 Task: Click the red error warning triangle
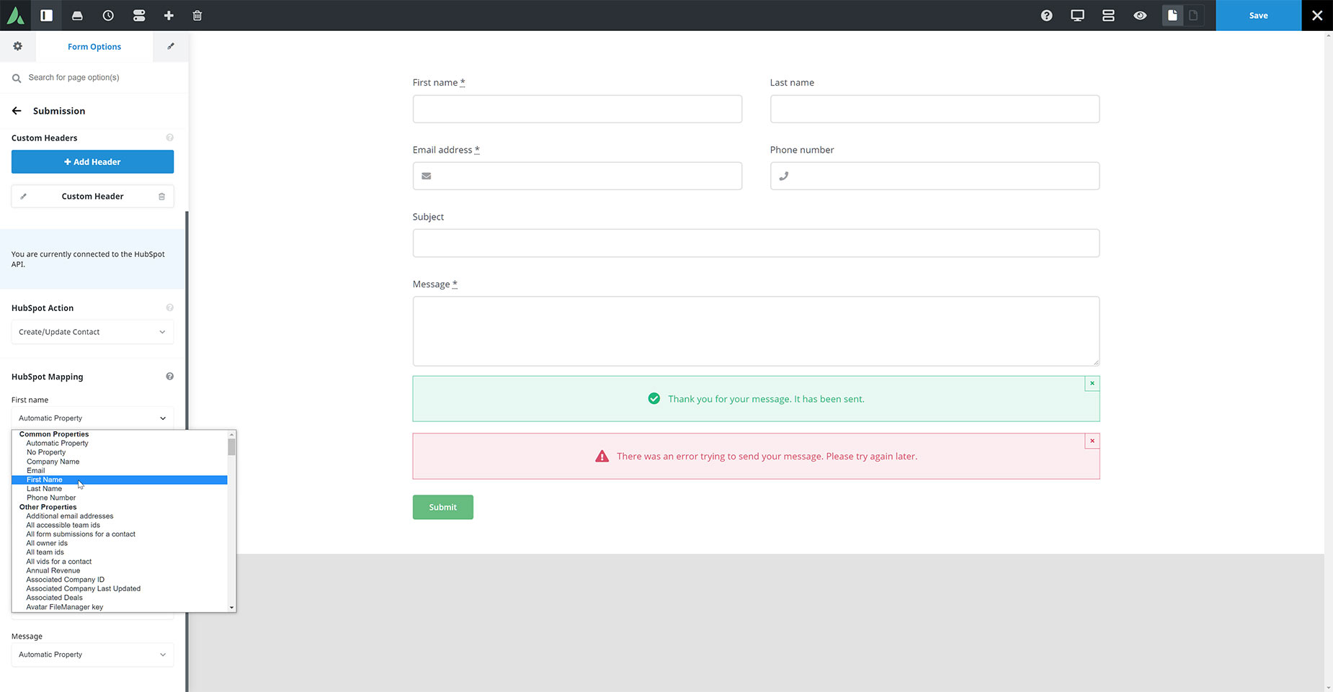pos(602,457)
